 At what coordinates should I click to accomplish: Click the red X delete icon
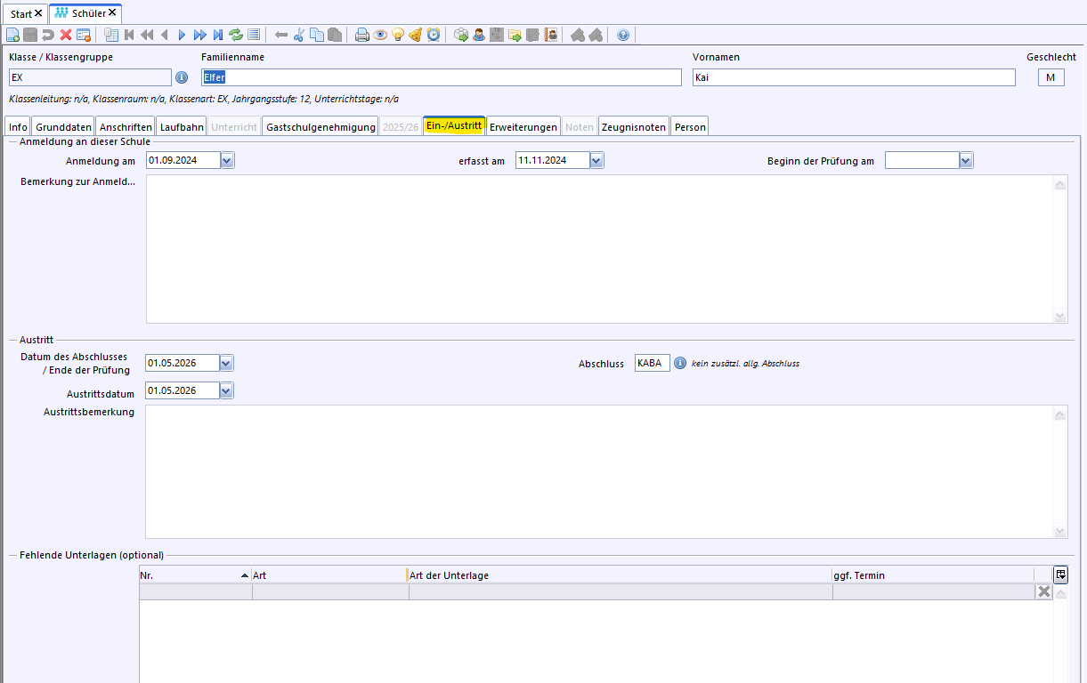click(x=66, y=35)
